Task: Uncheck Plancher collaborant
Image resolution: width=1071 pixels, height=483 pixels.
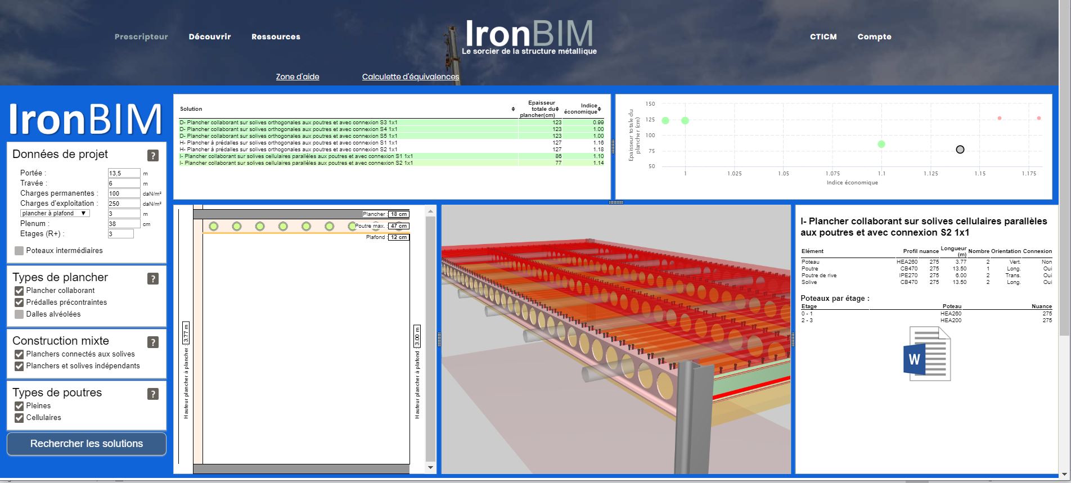Action: coord(19,291)
